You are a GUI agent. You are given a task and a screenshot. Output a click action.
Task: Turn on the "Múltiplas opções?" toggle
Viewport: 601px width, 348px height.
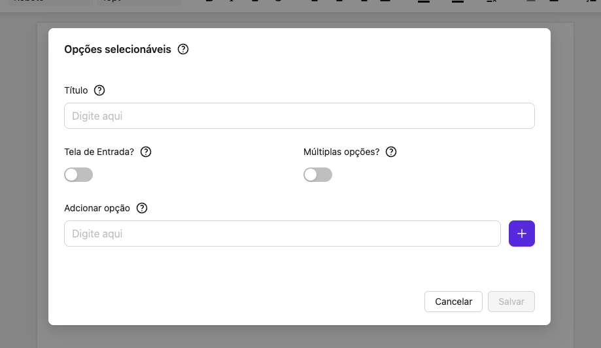(318, 175)
